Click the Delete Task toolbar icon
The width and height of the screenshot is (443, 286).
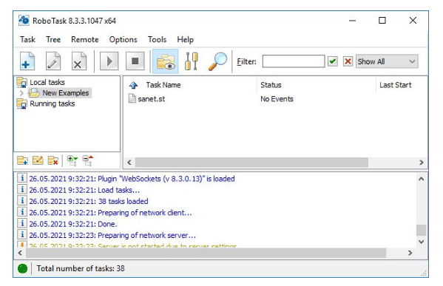[x=78, y=61]
